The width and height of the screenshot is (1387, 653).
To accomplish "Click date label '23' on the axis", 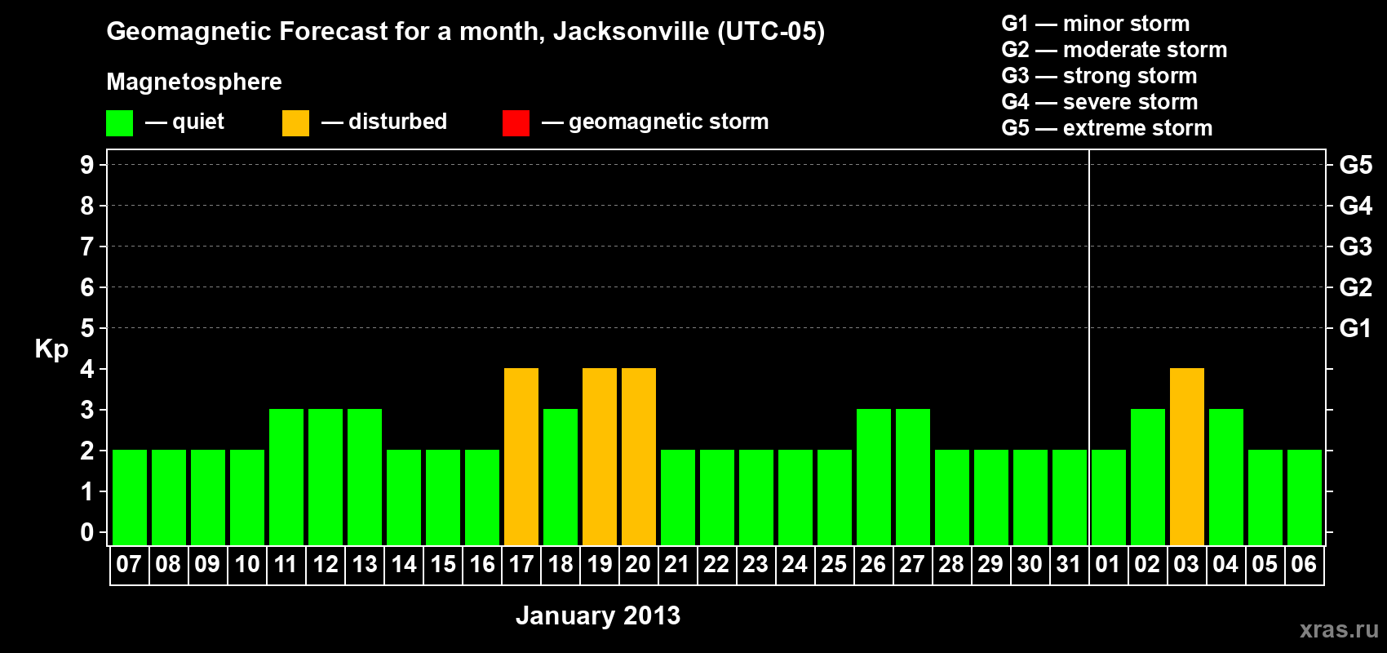I will click(756, 565).
